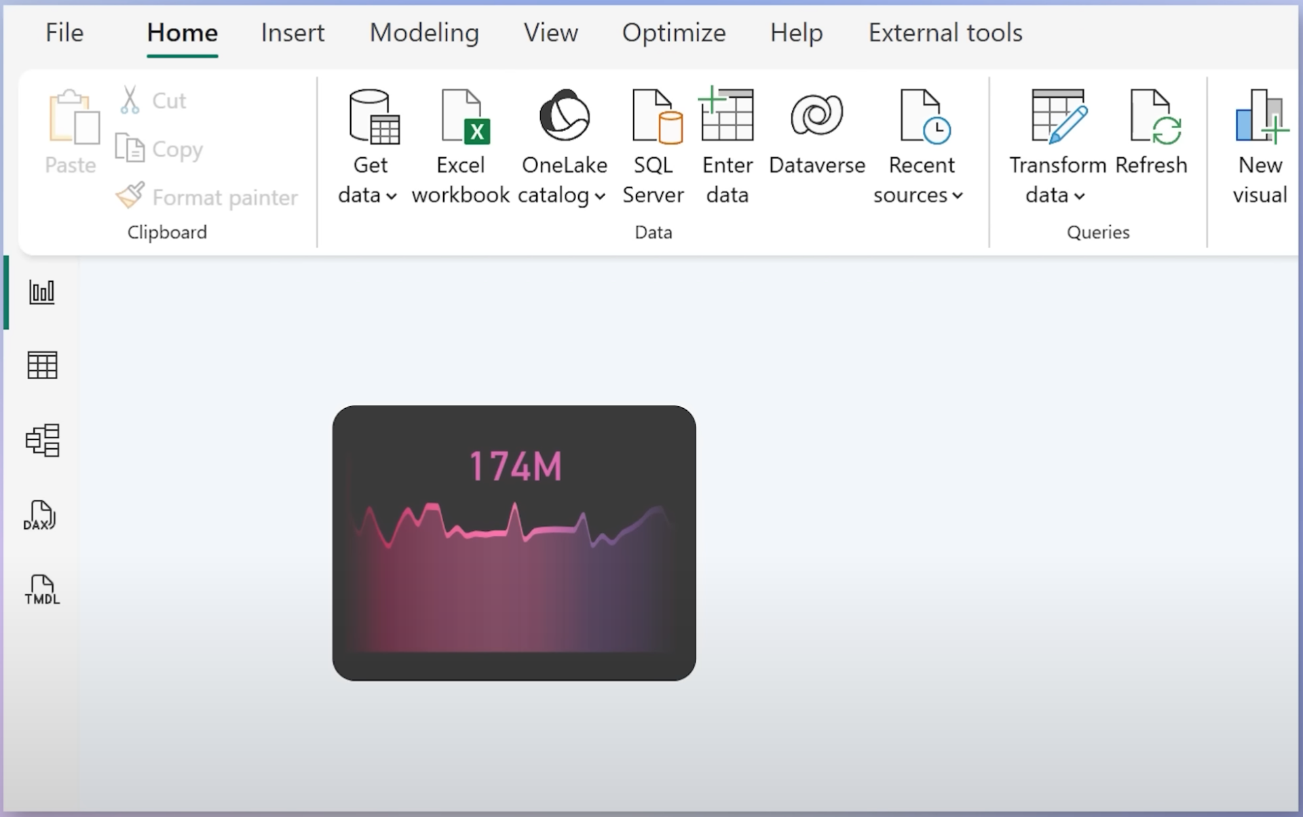This screenshot has height=817, width=1303.
Task: Expand the Recent sources dropdown arrow
Action: tap(957, 196)
